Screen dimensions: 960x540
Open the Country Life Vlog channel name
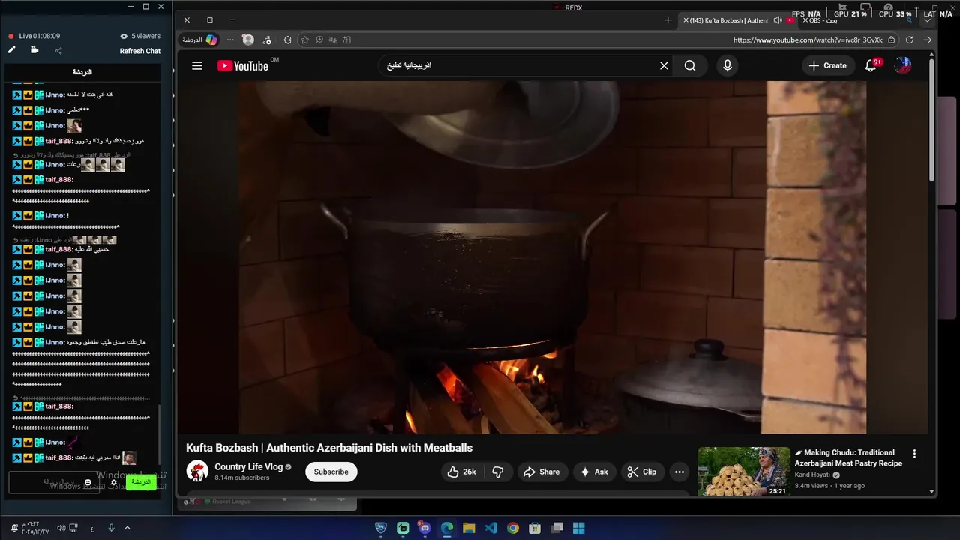(x=249, y=467)
